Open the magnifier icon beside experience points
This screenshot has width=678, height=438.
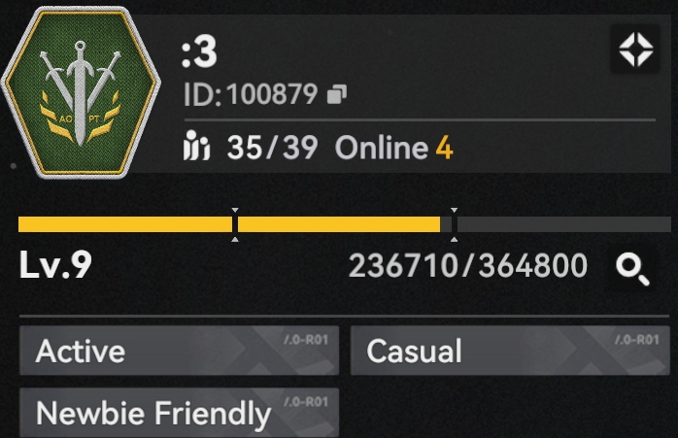coord(632,269)
